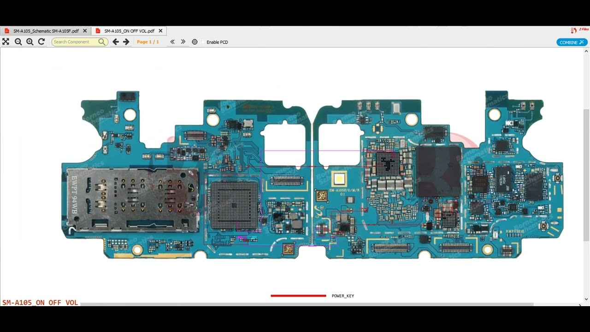Click the 2 Files stack icon

click(574, 30)
